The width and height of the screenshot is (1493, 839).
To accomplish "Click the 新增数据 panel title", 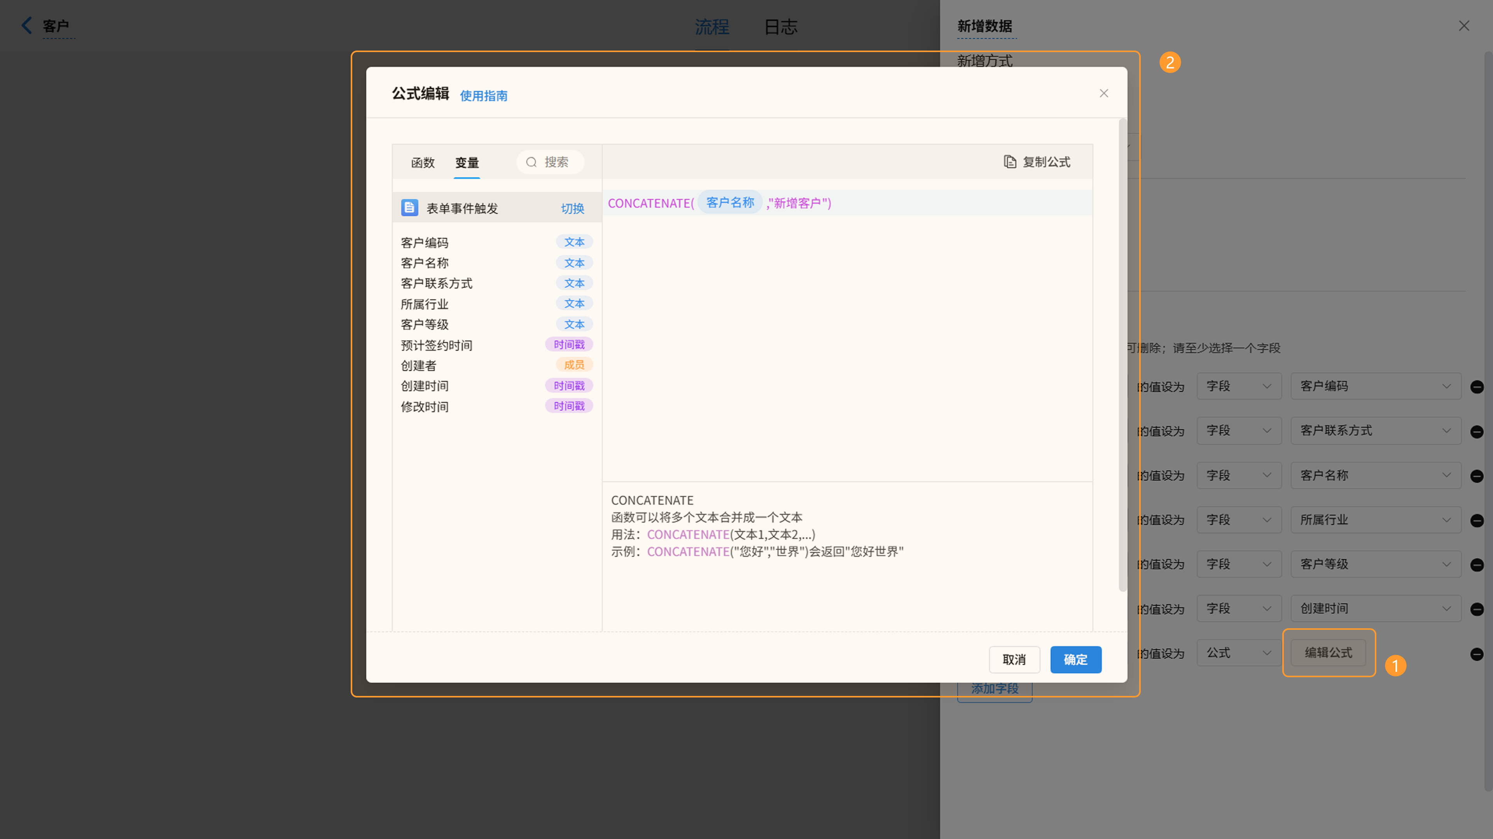I will tap(985, 26).
